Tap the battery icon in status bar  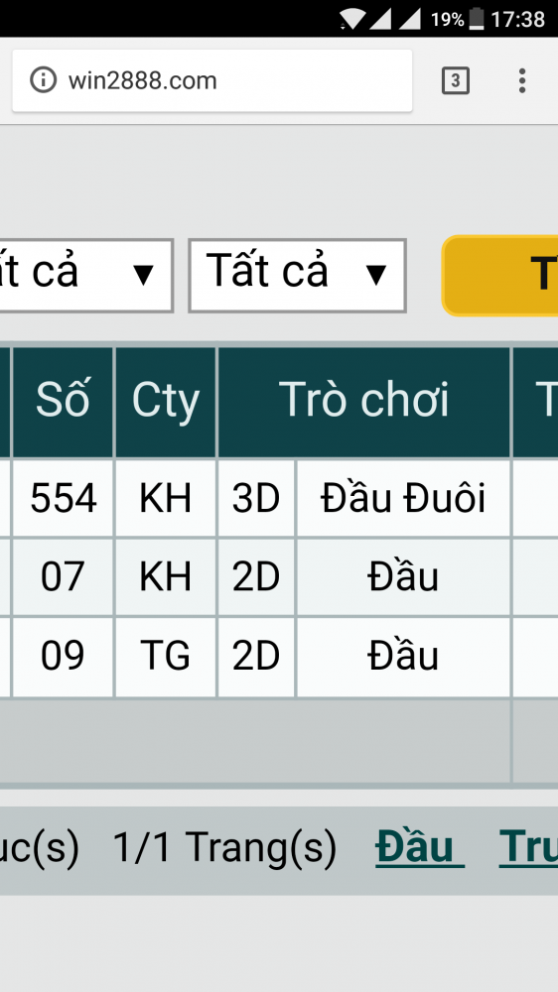tap(477, 19)
